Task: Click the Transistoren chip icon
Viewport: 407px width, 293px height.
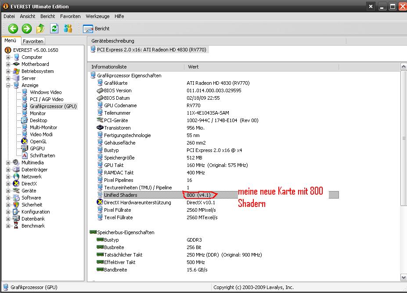Action: pos(100,127)
